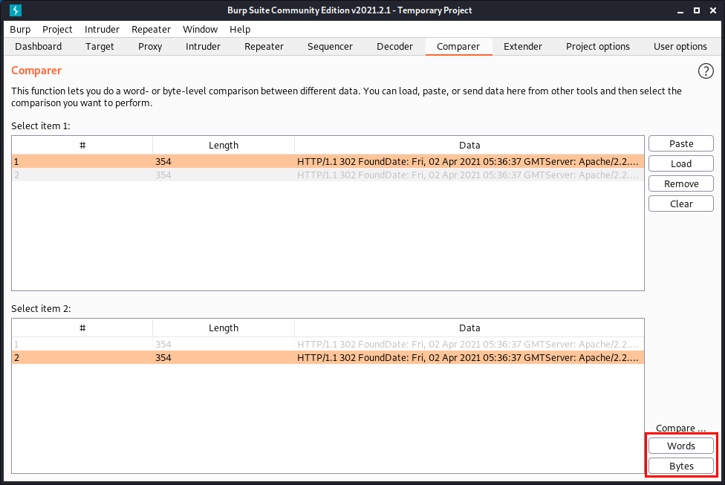The width and height of the screenshot is (725, 485).
Task: Switch to the Extender tab
Action: click(523, 46)
